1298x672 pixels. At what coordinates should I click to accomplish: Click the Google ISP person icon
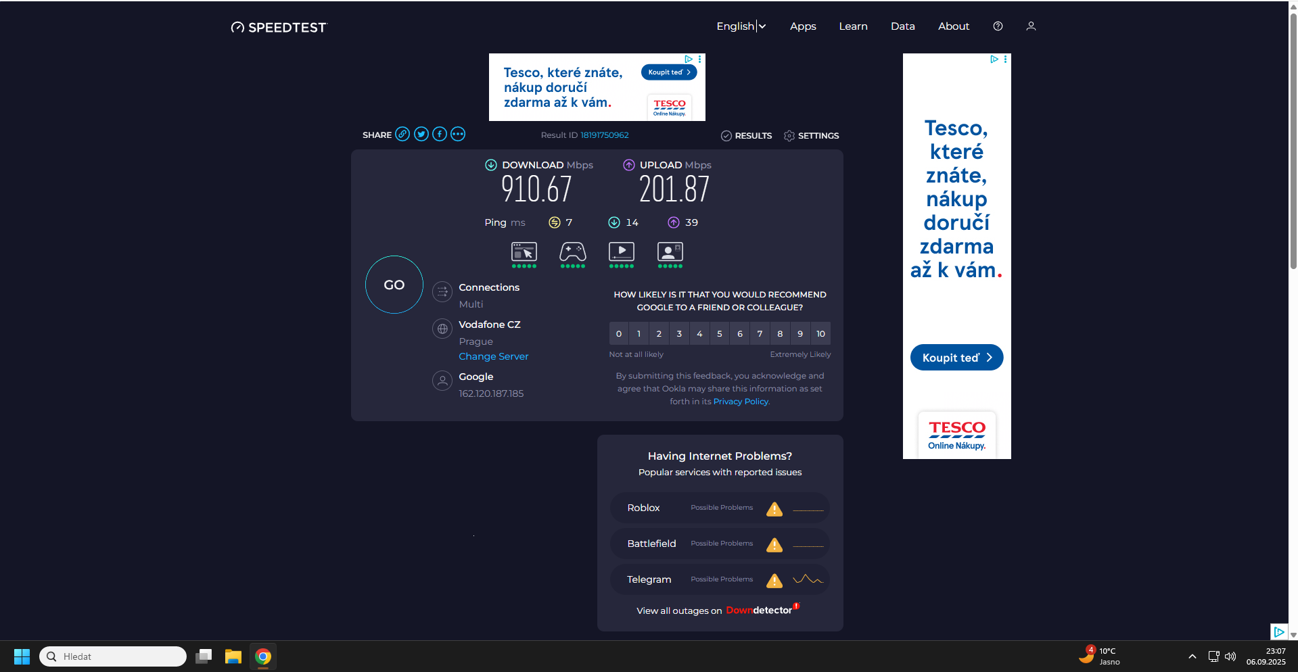(x=442, y=381)
